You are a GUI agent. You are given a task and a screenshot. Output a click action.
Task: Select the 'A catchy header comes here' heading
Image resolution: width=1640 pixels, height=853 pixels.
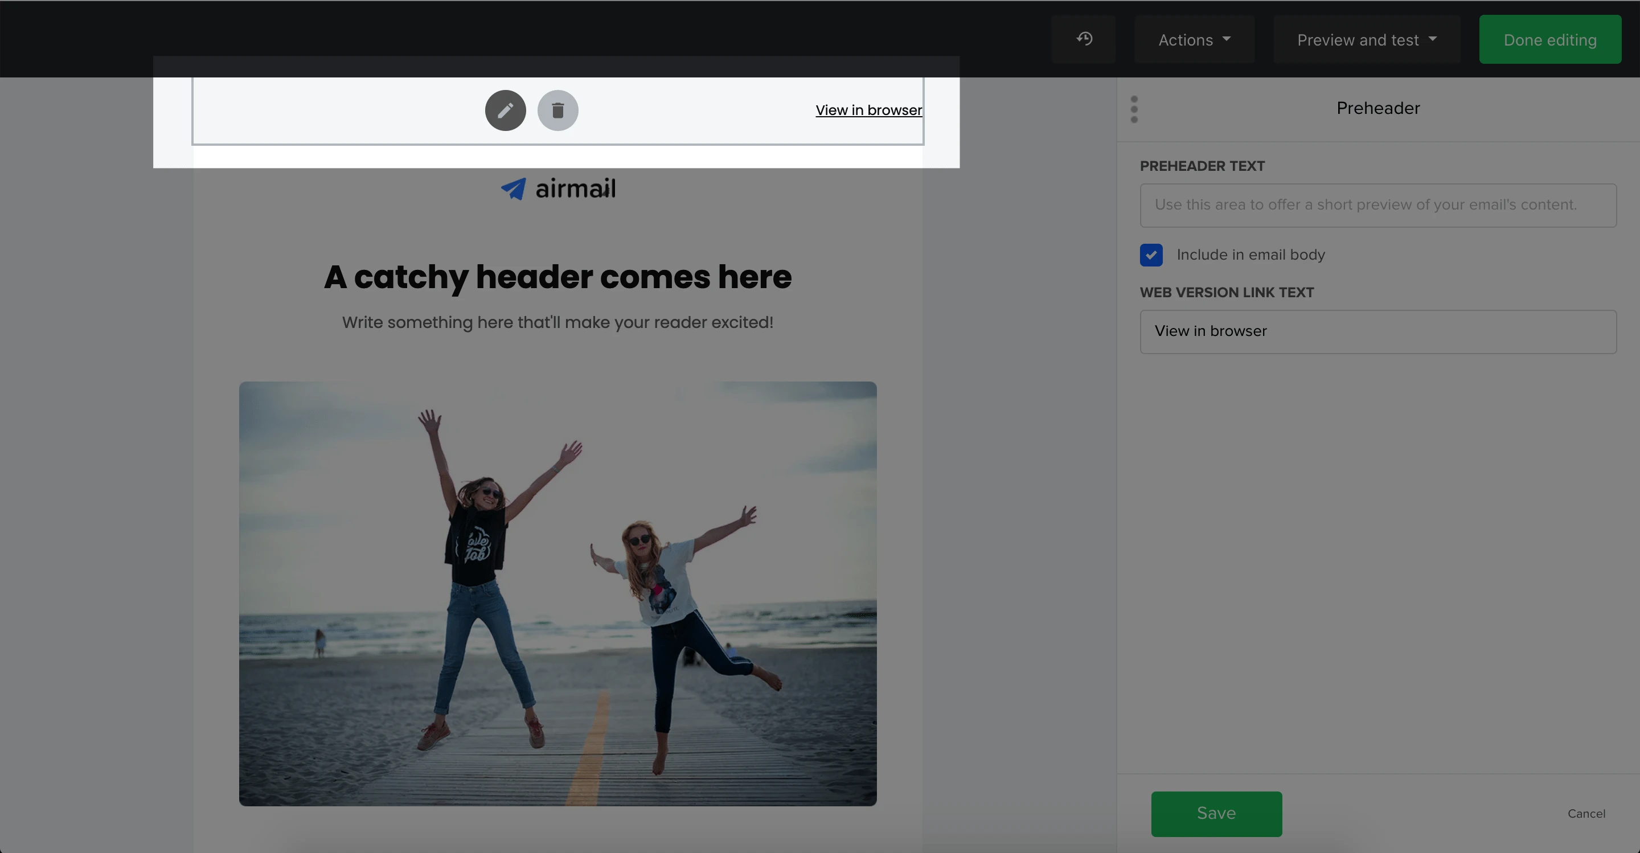click(x=557, y=277)
